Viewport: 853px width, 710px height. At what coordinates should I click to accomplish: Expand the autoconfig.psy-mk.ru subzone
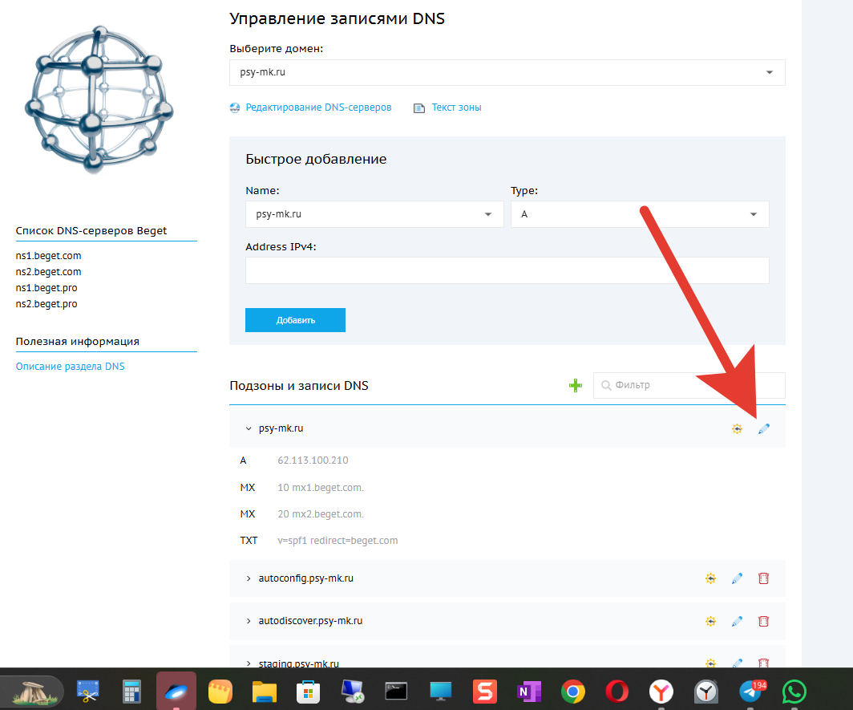click(x=249, y=578)
